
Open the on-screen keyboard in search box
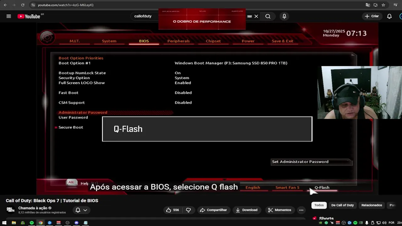click(249, 16)
